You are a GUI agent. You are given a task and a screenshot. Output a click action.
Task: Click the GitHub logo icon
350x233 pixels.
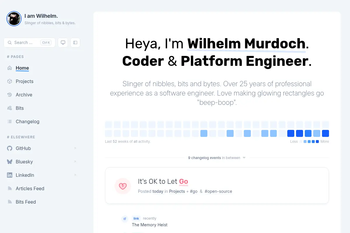pyautogui.click(x=10, y=148)
